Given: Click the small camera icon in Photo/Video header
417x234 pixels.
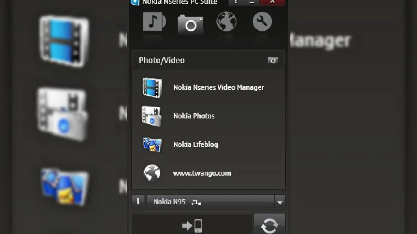Looking at the screenshot, I should (x=273, y=60).
